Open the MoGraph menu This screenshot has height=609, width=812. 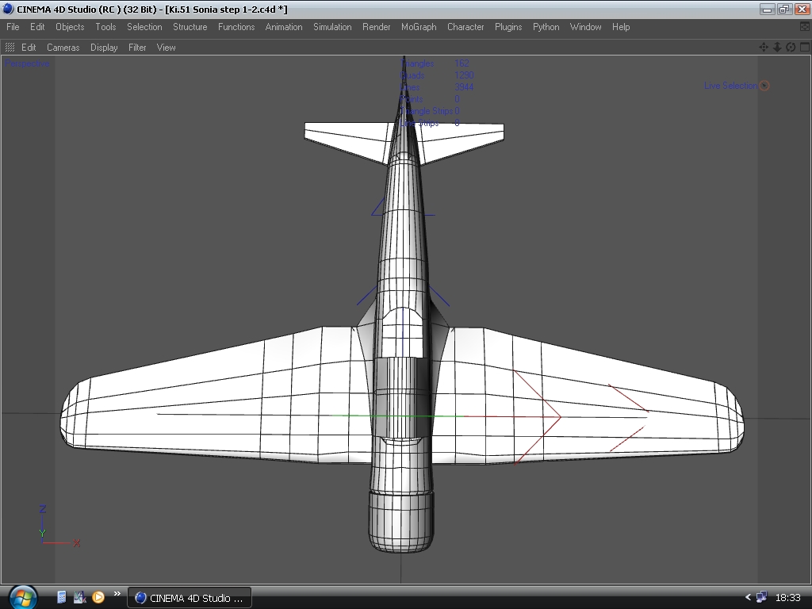(x=419, y=27)
